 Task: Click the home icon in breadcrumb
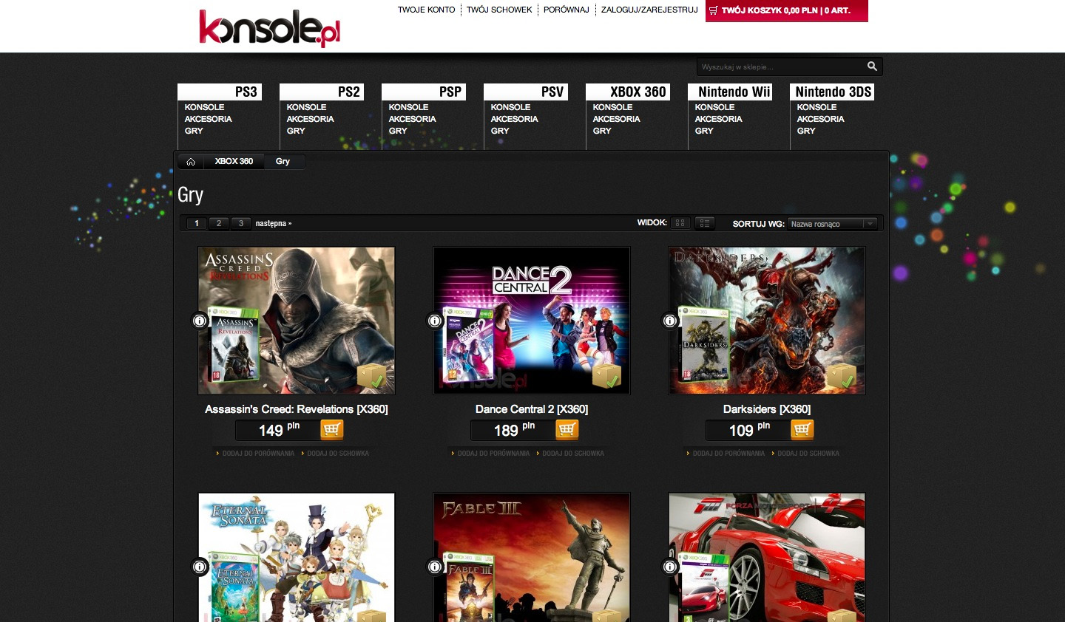pyautogui.click(x=191, y=162)
